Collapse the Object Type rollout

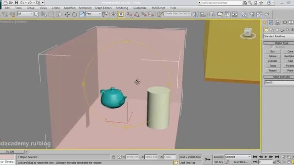click(279, 43)
